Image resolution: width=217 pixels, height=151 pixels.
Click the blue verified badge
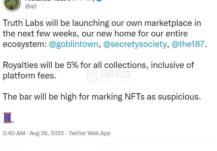(x=99, y=1)
